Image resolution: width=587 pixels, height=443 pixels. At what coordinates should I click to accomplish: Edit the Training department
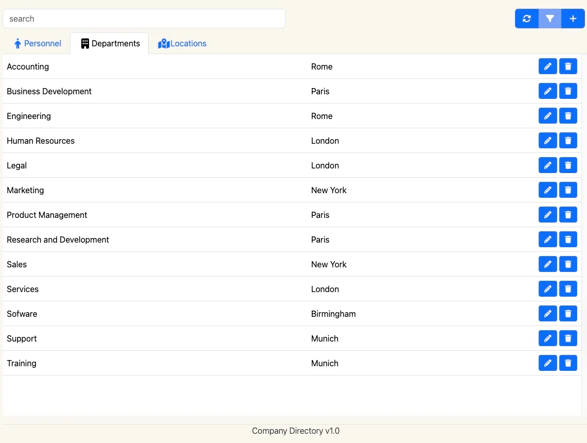click(x=547, y=363)
